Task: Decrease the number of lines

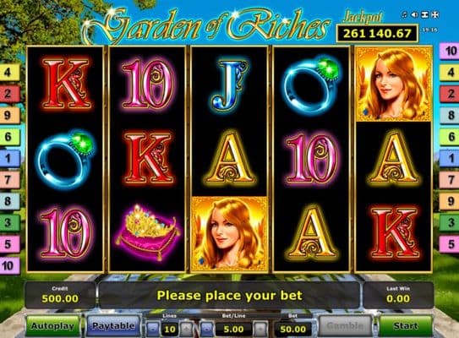Action: 153,329
